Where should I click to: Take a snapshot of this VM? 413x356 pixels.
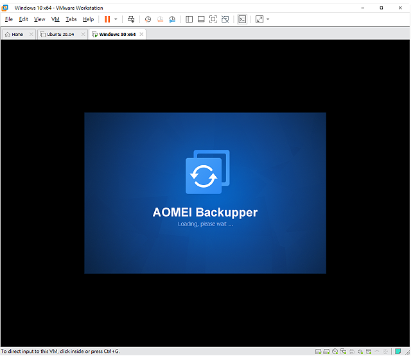pos(148,19)
